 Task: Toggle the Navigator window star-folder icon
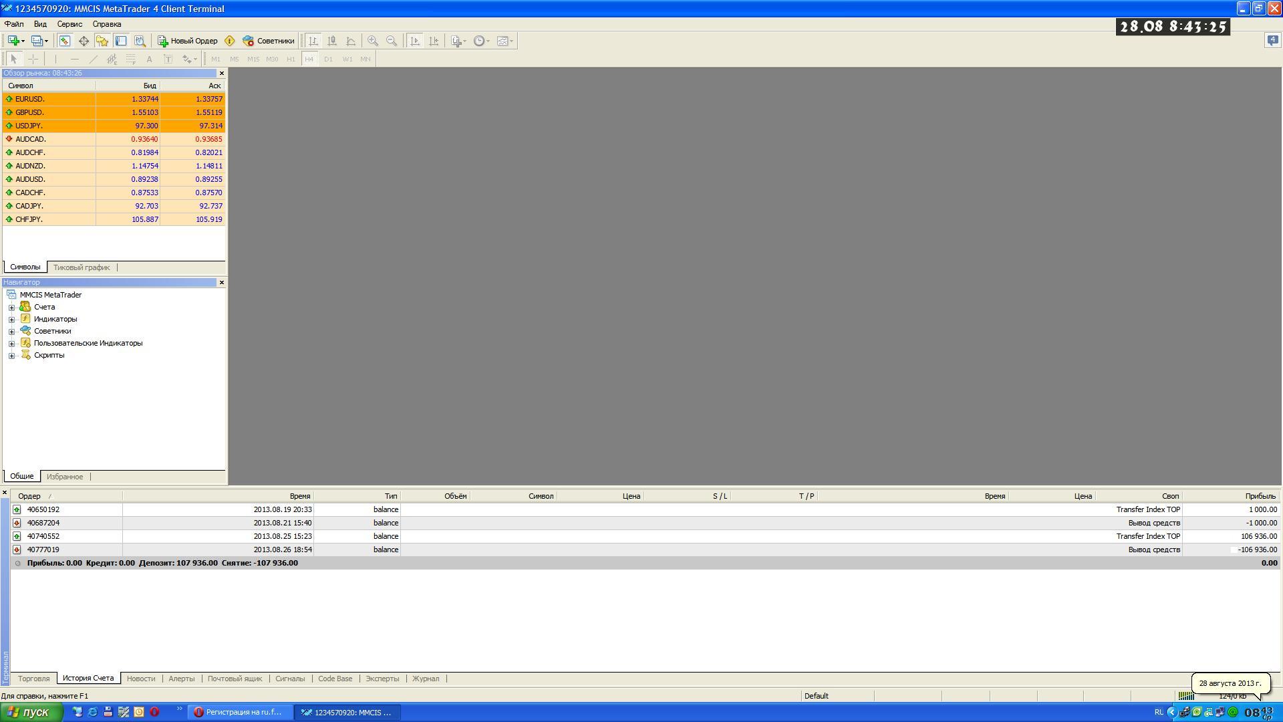[102, 41]
